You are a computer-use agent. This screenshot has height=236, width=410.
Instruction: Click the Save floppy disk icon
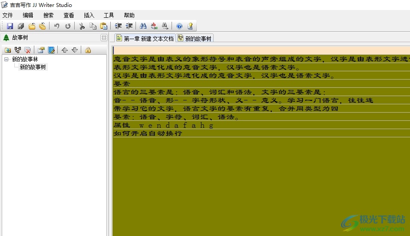coord(10,26)
